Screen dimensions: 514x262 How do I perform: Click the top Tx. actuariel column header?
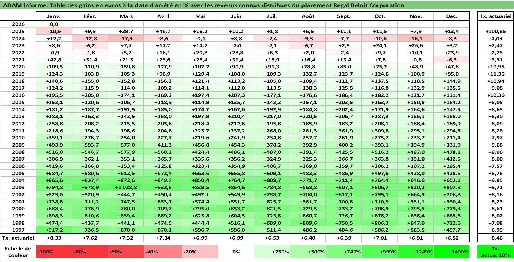pyautogui.click(x=495, y=16)
